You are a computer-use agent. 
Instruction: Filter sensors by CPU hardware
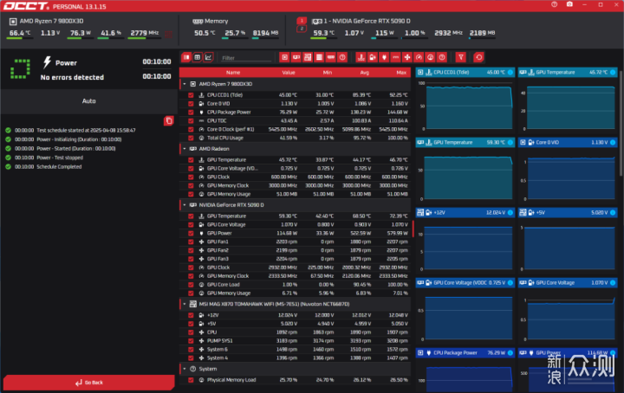point(284,58)
